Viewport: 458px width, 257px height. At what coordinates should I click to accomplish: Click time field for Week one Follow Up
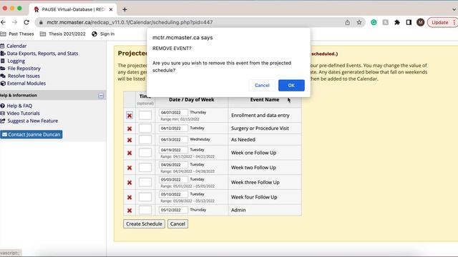tap(145, 153)
